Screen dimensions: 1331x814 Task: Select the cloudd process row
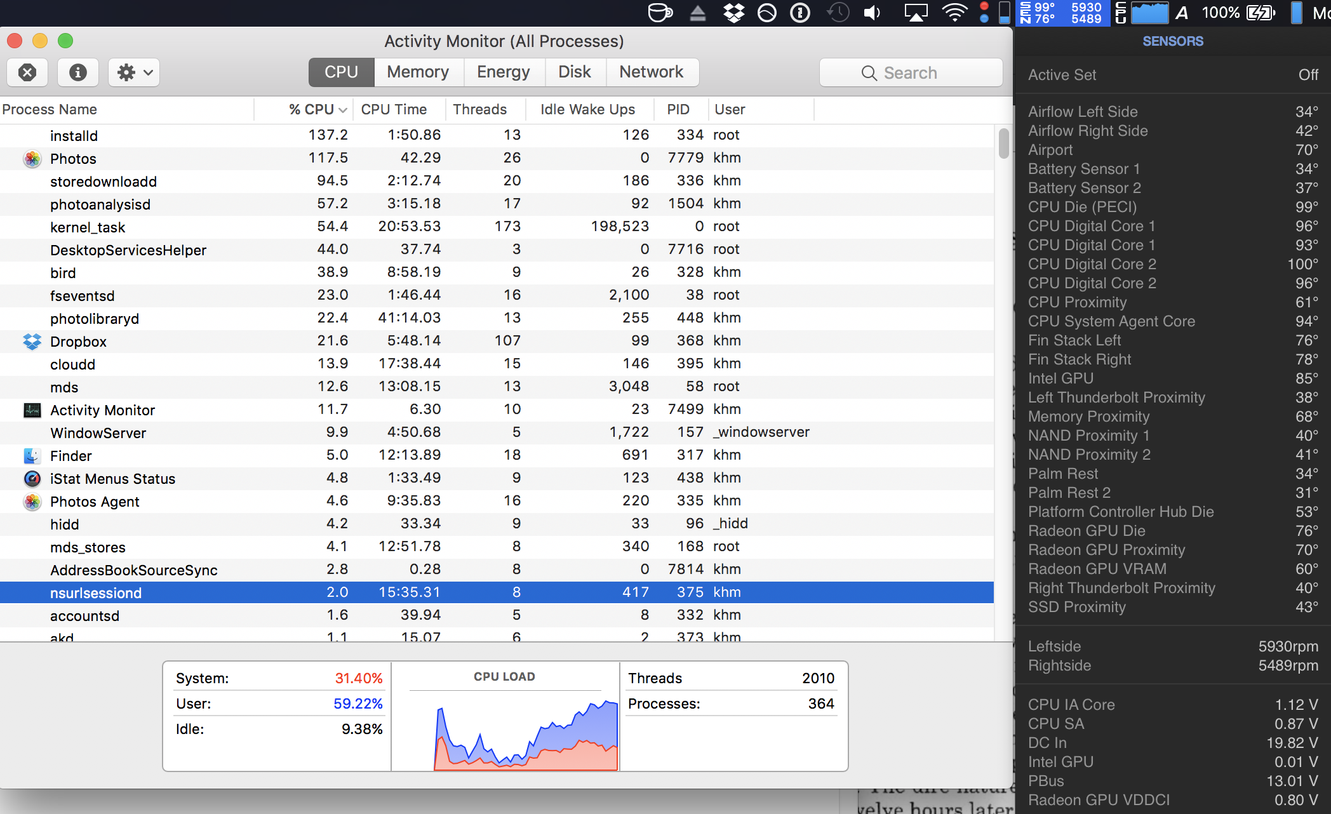(497, 364)
